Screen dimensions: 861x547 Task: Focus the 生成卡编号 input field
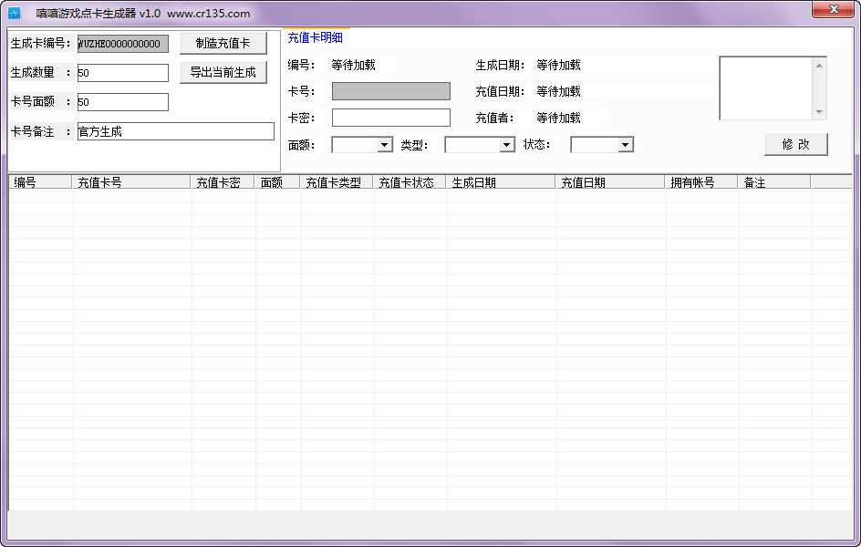(123, 44)
